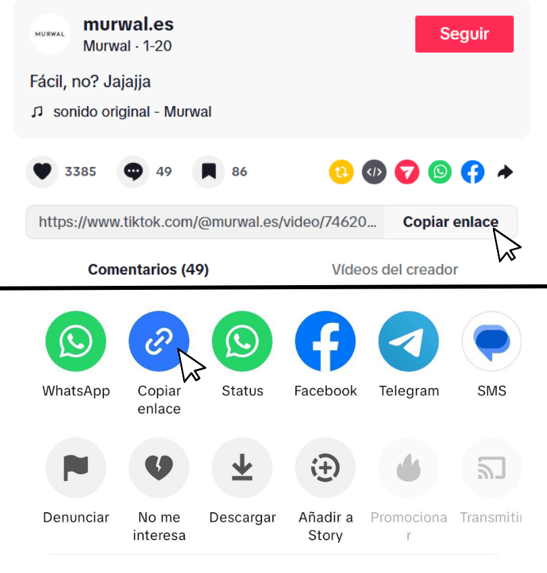
Task: Open murwal.es profile avatar
Action: (x=50, y=34)
